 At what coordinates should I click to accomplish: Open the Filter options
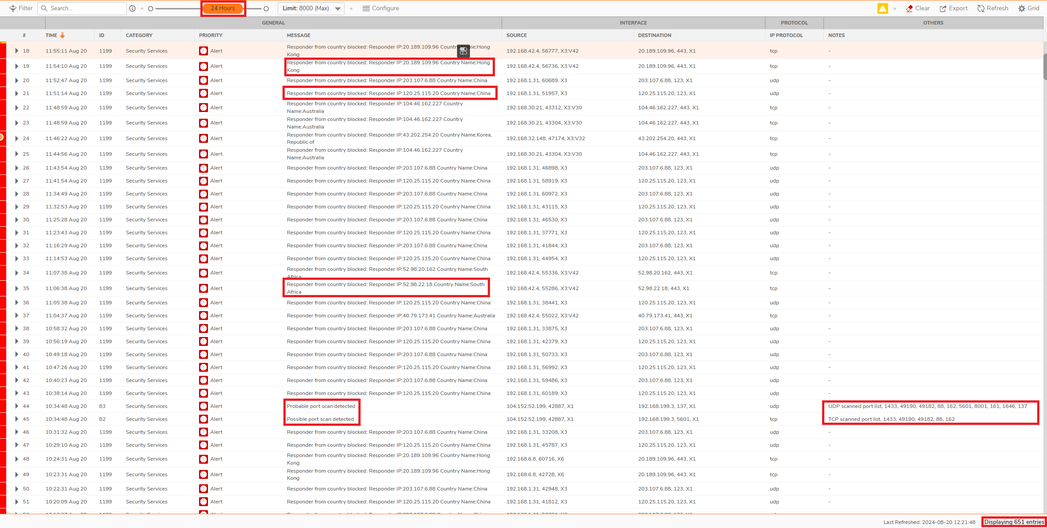point(21,8)
